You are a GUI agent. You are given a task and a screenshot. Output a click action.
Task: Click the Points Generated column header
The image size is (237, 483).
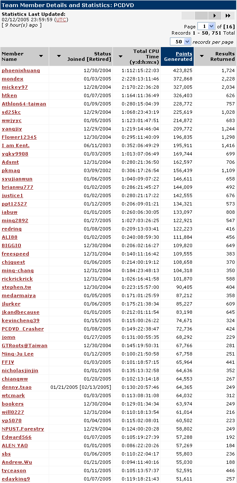(178, 56)
